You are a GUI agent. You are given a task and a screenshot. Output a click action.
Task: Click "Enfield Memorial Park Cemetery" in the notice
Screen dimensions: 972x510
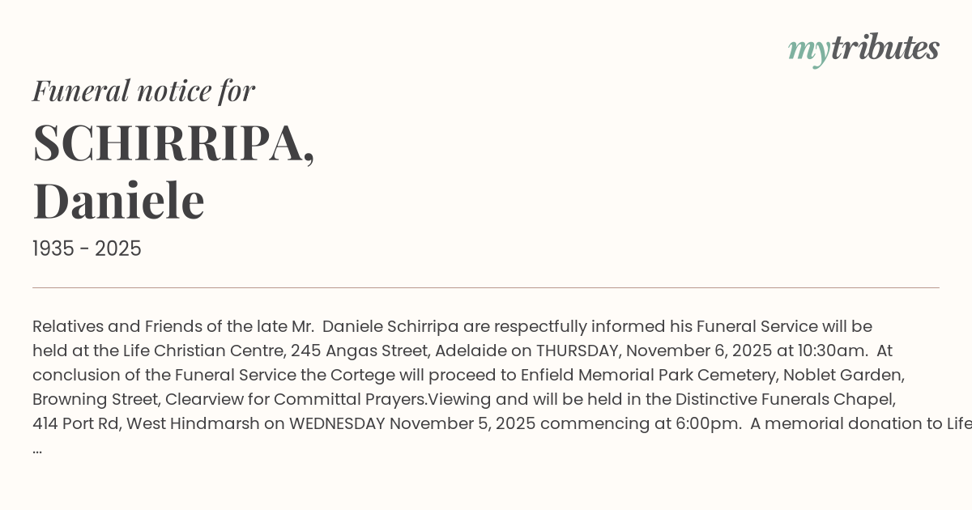pos(642,375)
